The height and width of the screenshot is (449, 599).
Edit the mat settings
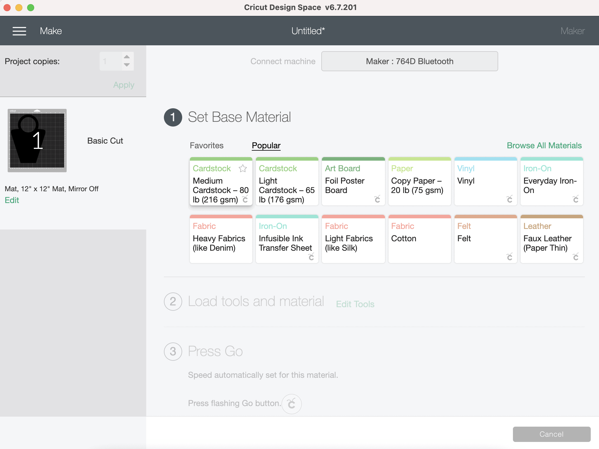12,200
